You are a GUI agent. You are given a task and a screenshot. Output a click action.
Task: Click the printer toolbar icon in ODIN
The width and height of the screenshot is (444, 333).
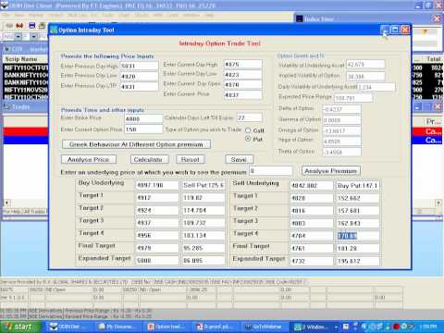click(x=42, y=26)
